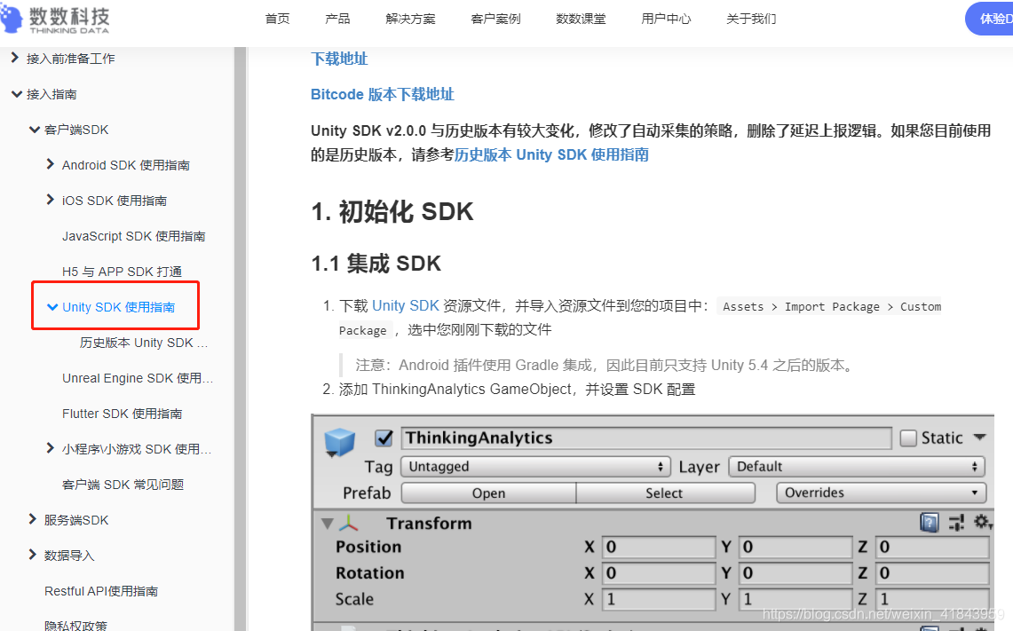Image resolution: width=1013 pixels, height=631 pixels.
Task: Click the Prefab Select button
Action: [x=665, y=493]
